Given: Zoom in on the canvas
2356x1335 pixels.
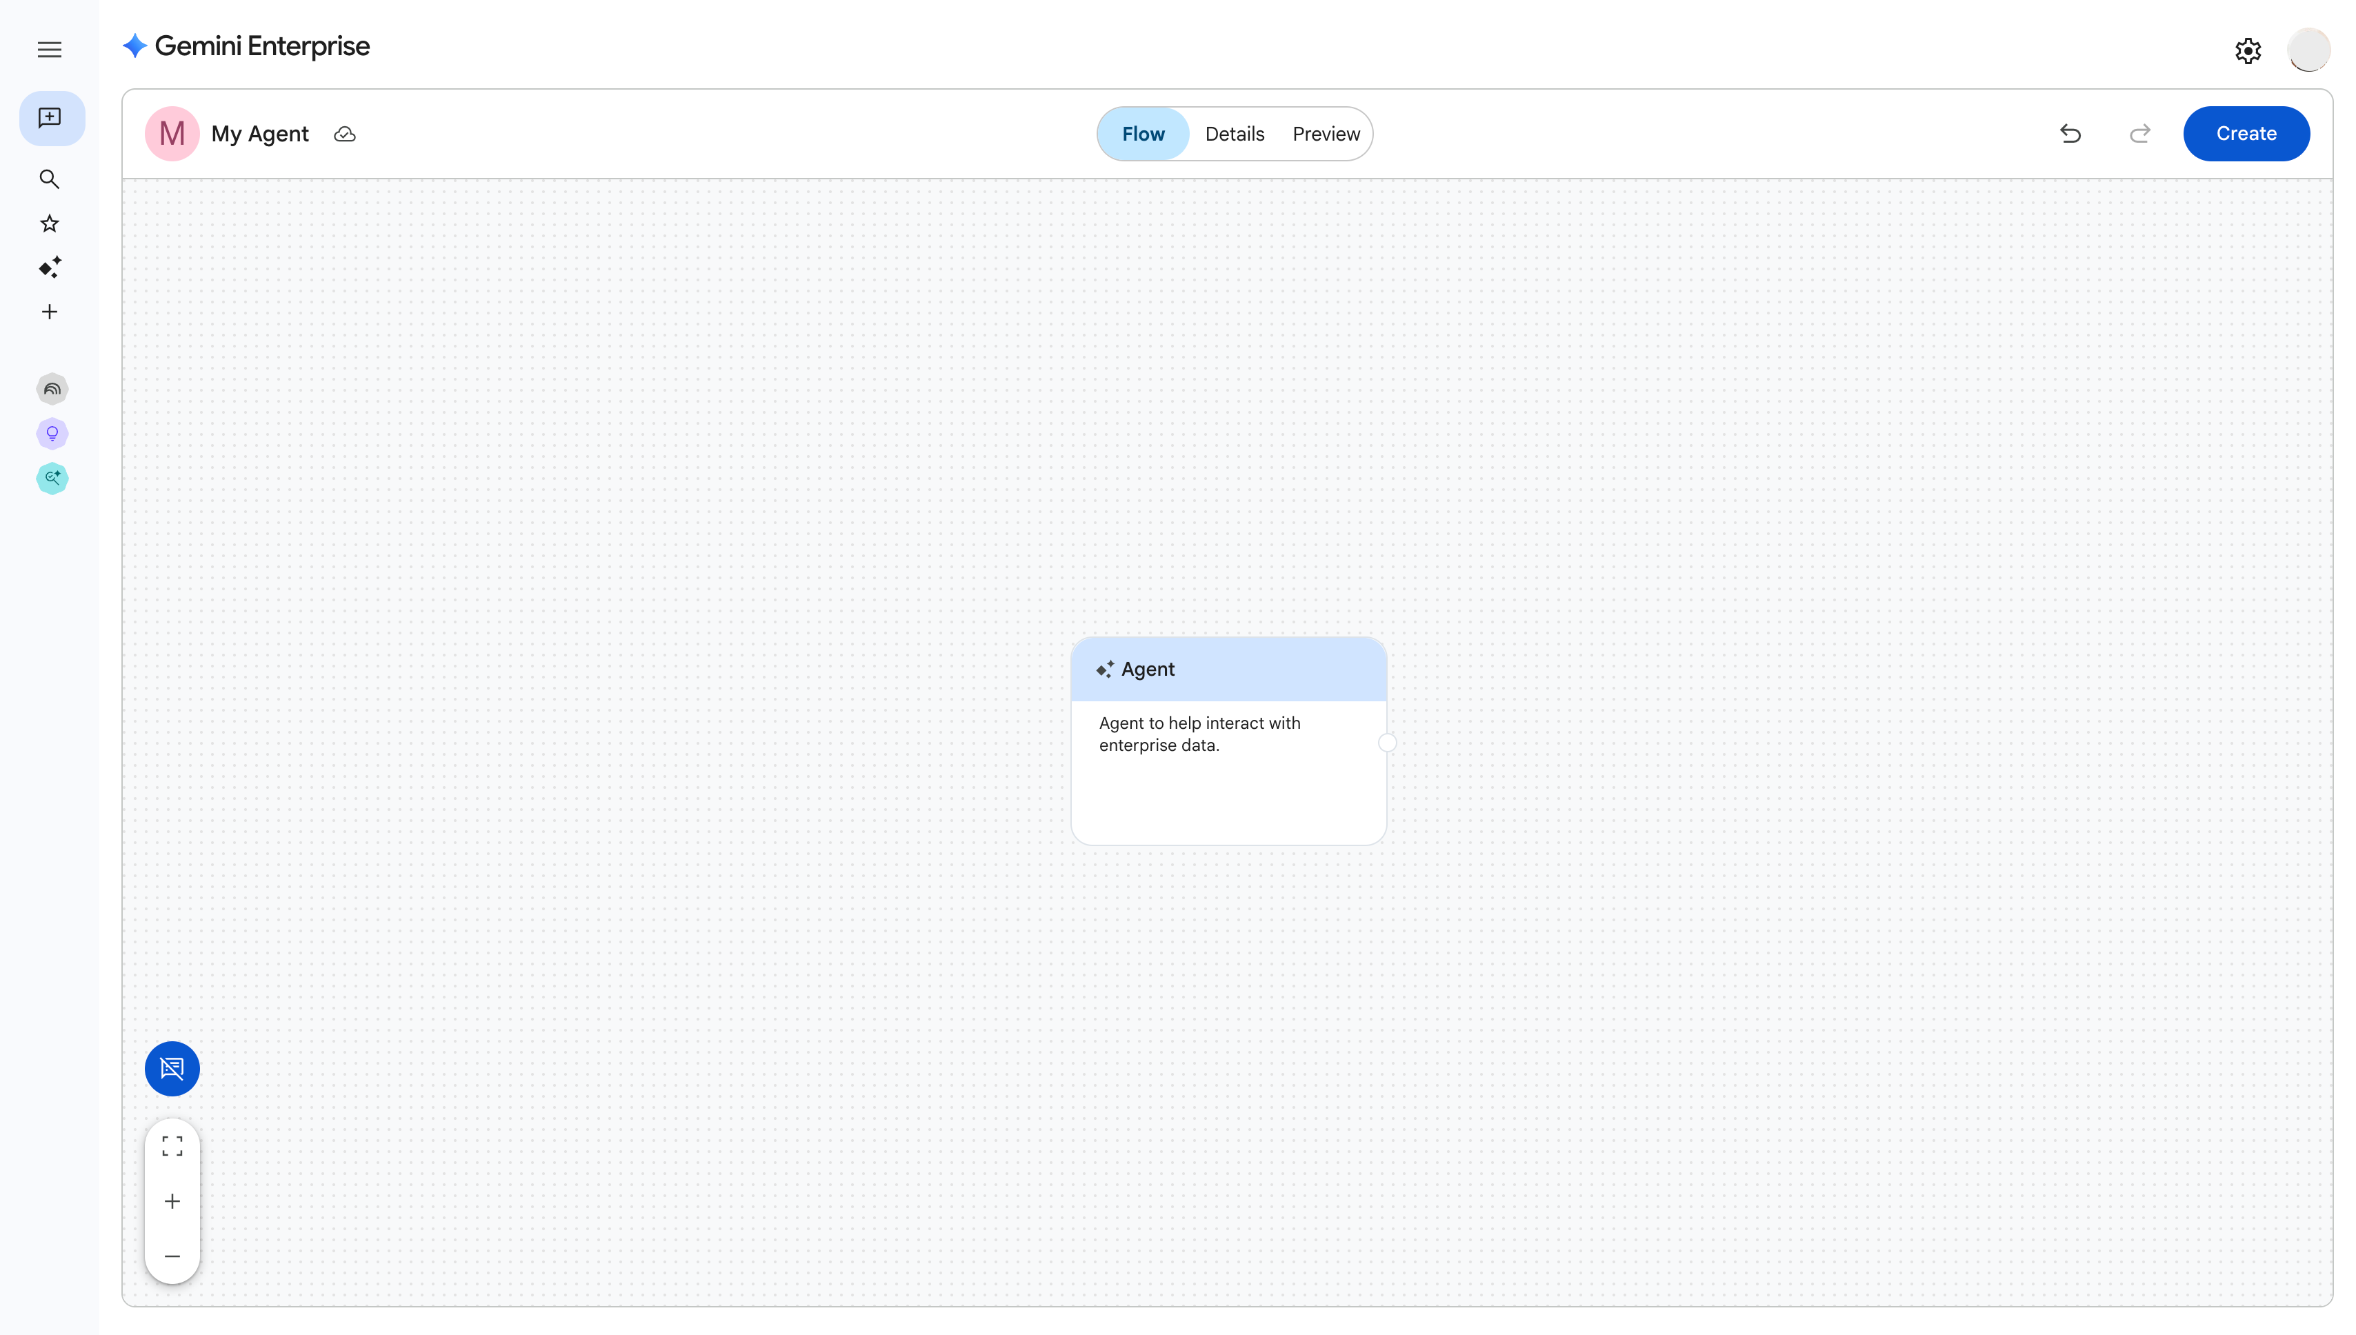Looking at the screenshot, I should click(x=172, y=1201).
